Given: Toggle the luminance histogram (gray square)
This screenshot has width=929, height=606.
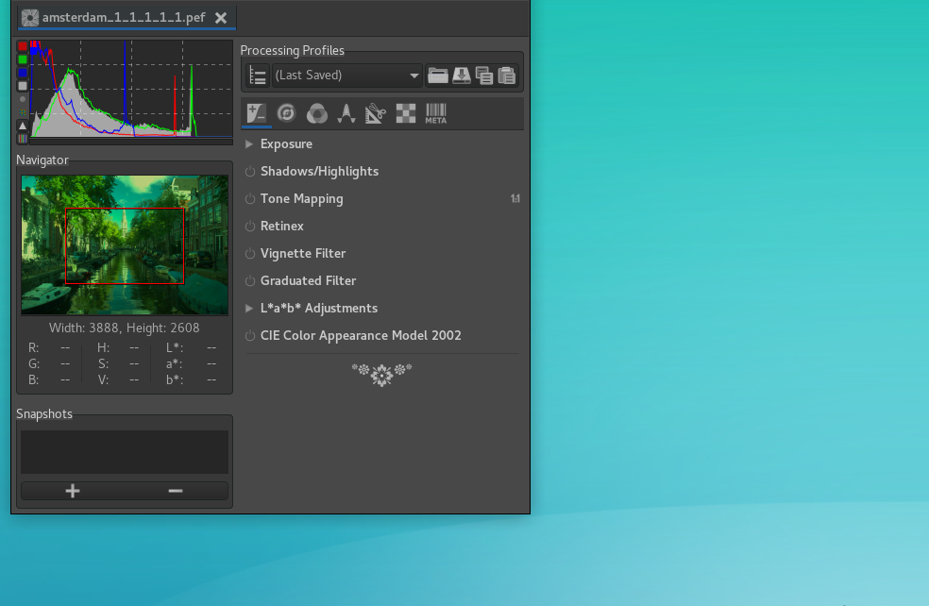Looking at the screenshot, I should coord(23,86).
